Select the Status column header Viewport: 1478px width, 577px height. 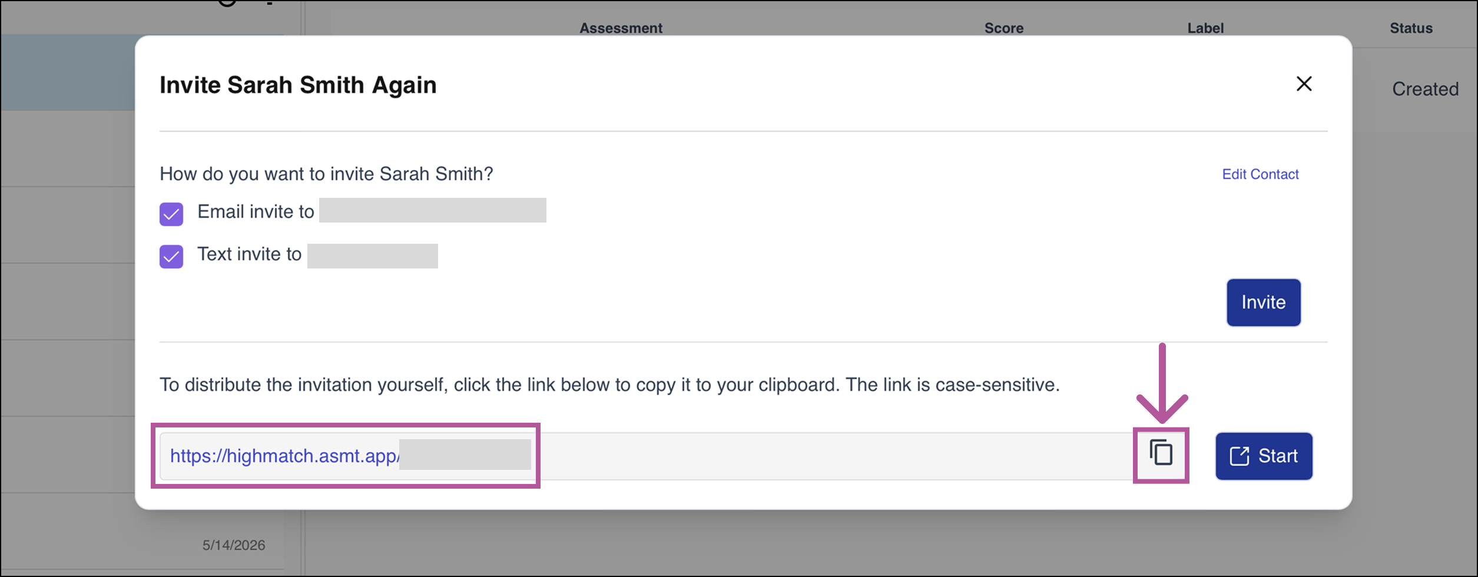pyautogui.click(x=1411, y=28)
